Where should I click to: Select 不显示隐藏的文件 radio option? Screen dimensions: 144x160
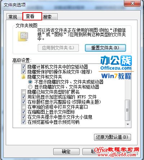[30, 82]
